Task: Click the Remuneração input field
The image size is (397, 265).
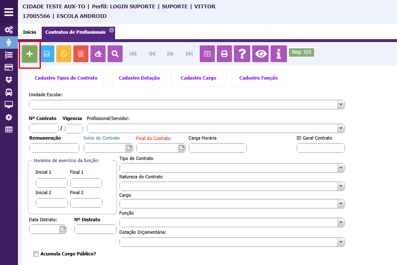Action: [54, 148]
